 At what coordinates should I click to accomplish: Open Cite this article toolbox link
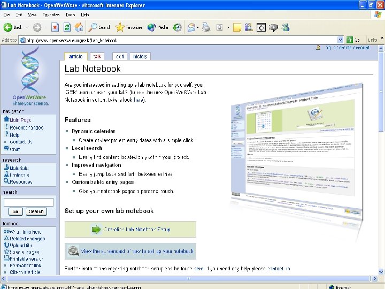click(25, 272)
